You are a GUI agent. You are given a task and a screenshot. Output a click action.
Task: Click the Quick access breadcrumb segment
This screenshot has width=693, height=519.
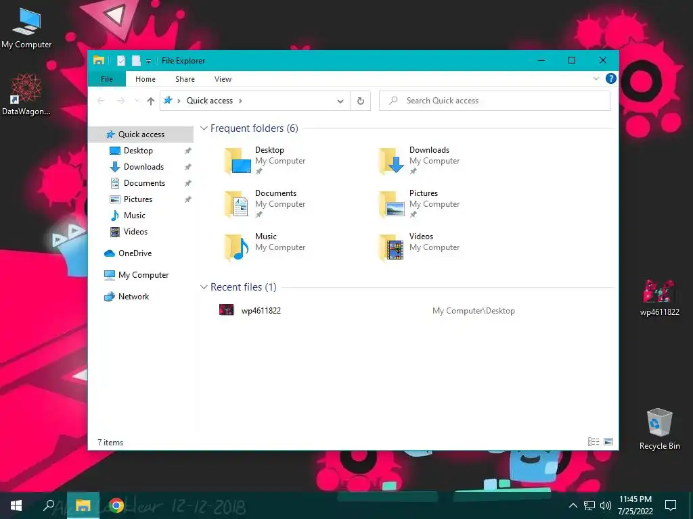coord(210,101)
